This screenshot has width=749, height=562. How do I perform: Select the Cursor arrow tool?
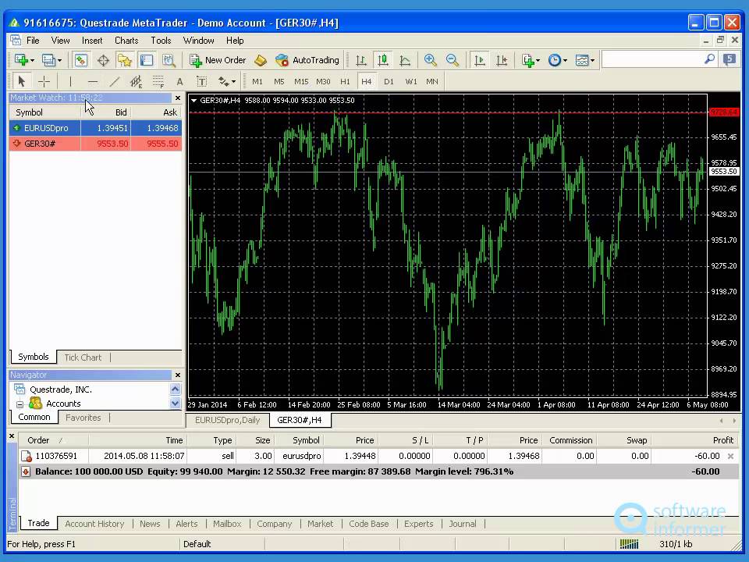click(x=21, y=81)
